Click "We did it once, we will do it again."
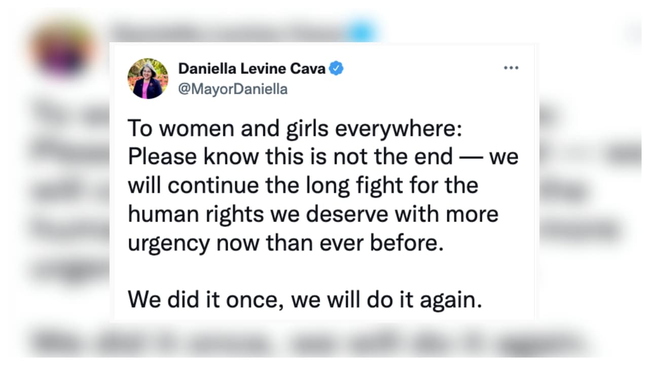The width and height of the screenshot is (649, 365). [304, 300]
